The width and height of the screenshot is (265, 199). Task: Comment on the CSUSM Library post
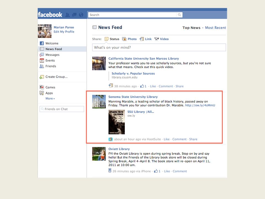pyautogui.click(x=166, y=86)
